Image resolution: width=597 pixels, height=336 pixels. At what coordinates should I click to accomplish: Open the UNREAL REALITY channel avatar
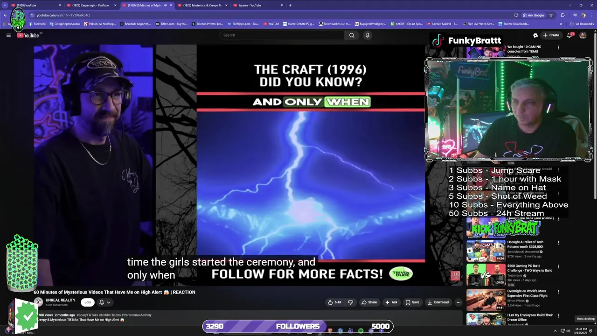38,302
